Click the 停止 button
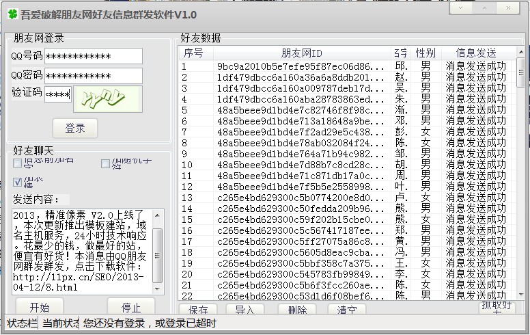 tap(131, 306)
